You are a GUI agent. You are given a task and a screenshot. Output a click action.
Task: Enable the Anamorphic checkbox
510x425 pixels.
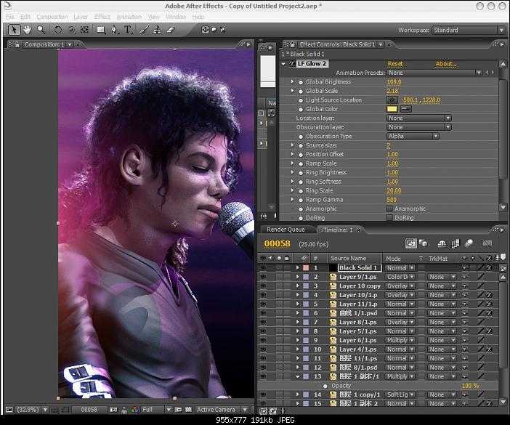tap(389, 209)
